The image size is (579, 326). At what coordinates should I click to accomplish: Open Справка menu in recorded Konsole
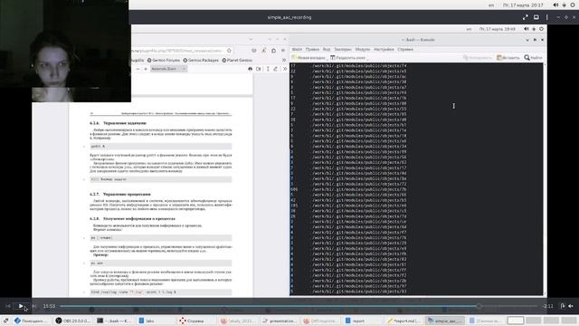[405, 49]
